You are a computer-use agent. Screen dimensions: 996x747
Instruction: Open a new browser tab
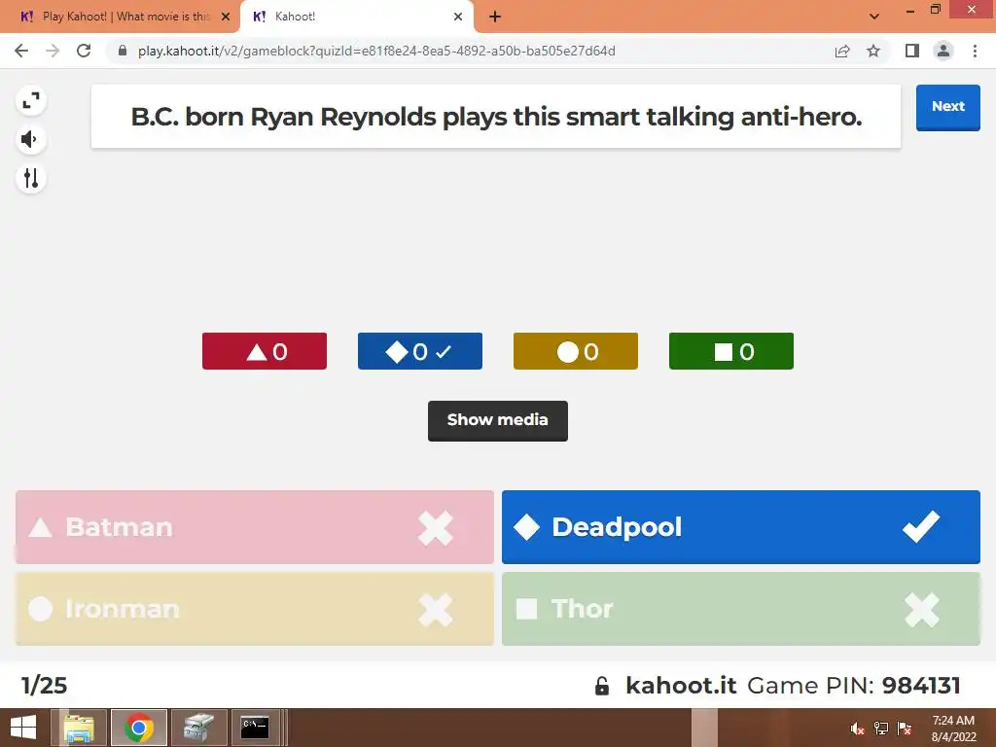tap(495, 18)
